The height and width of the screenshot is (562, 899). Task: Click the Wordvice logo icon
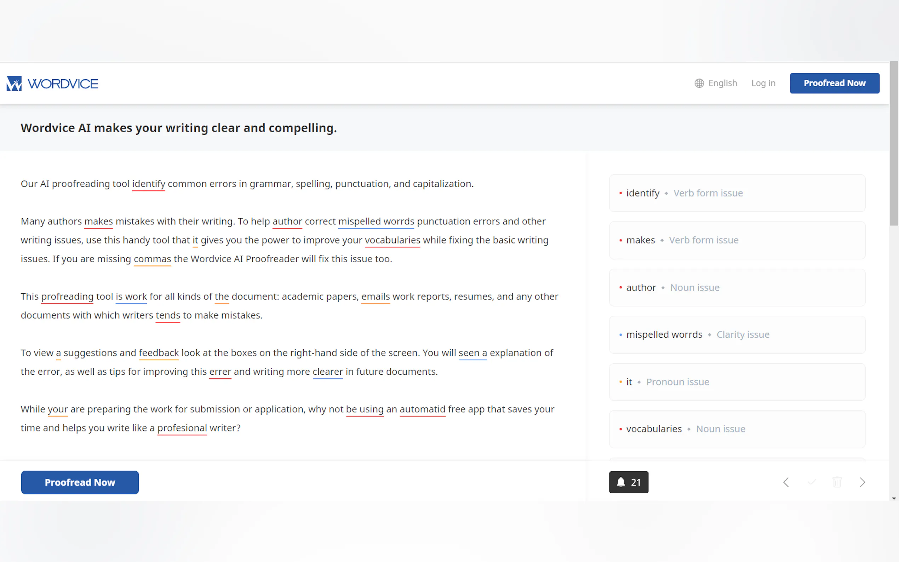[14, 83]
